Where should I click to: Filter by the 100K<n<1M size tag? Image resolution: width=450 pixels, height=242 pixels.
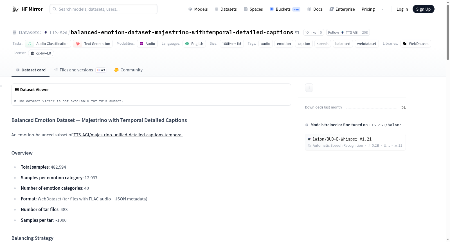231,44
